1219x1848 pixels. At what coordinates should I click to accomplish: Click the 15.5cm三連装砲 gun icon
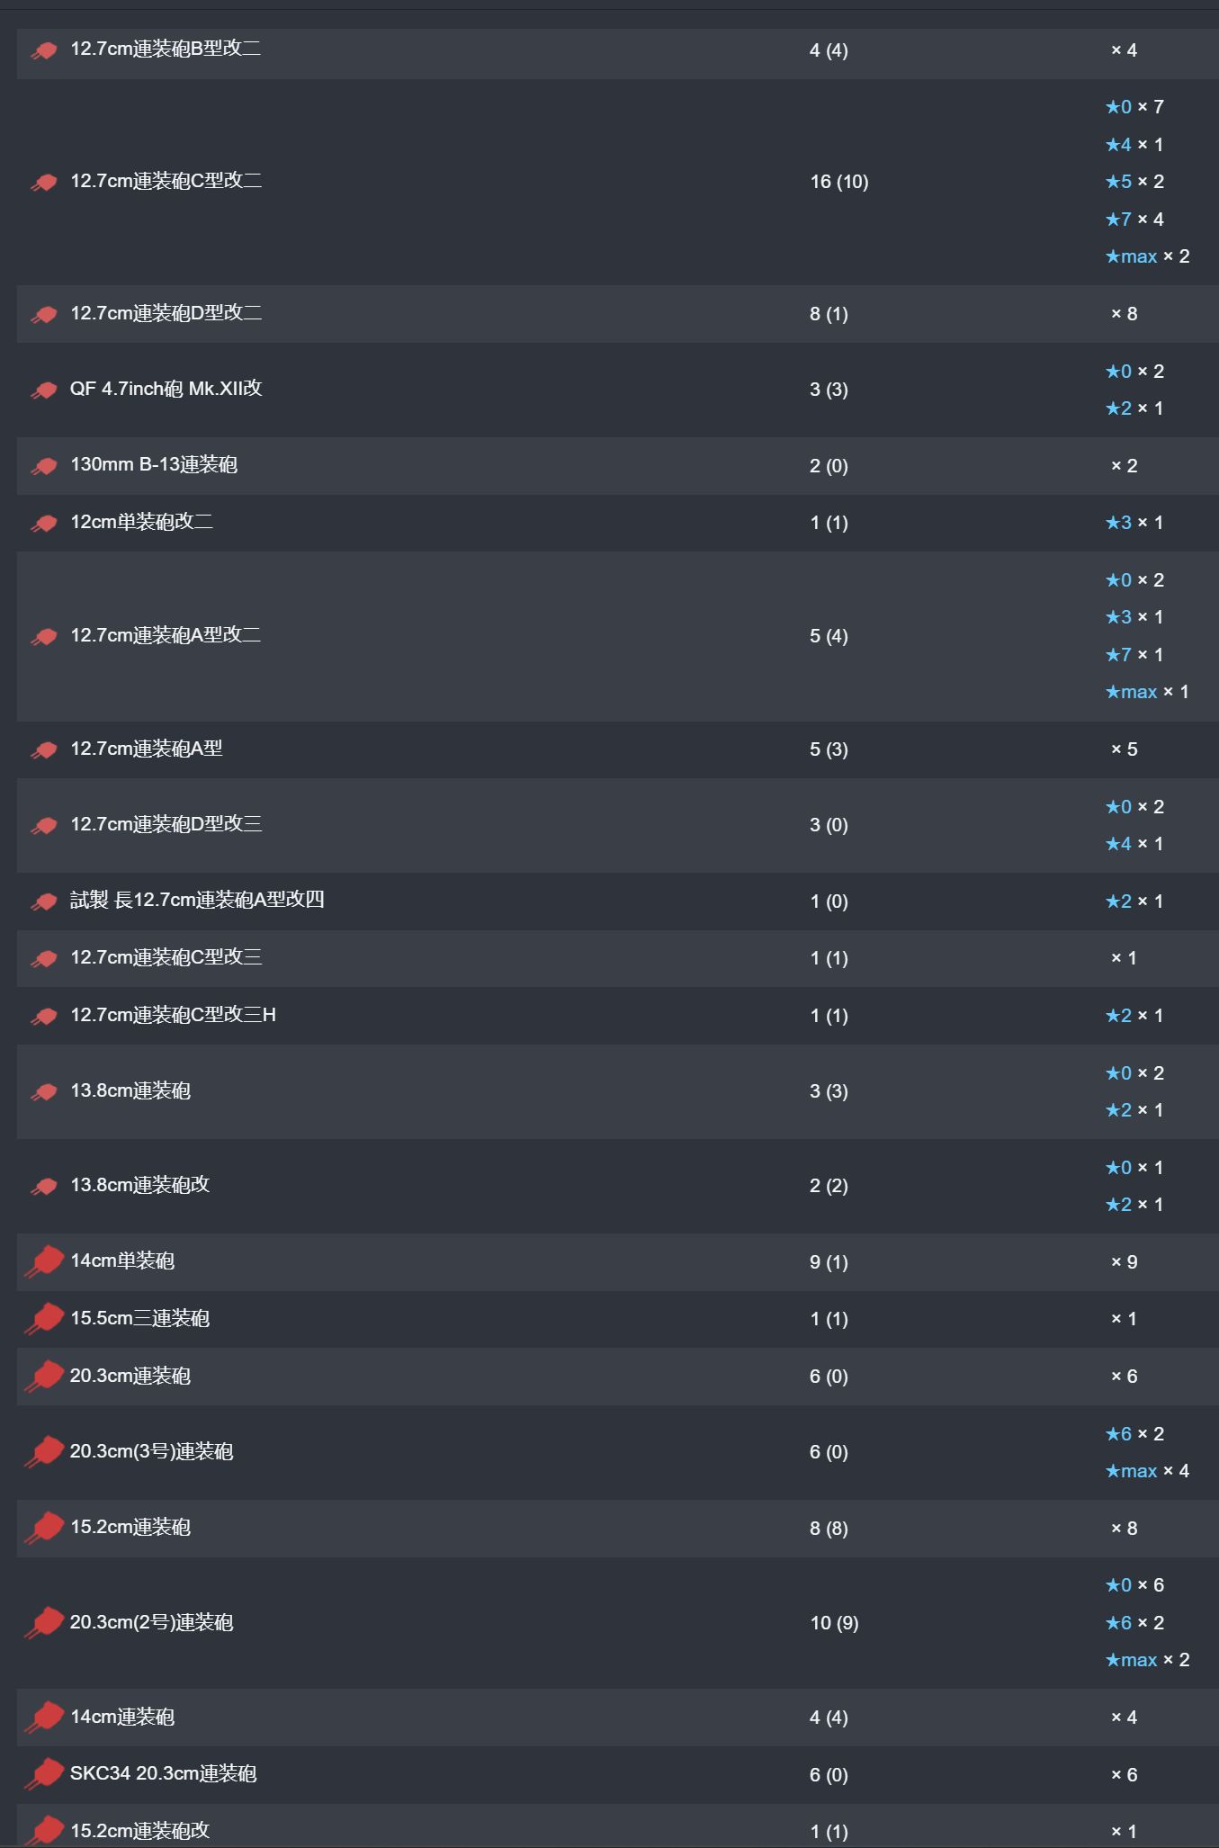44,1319
